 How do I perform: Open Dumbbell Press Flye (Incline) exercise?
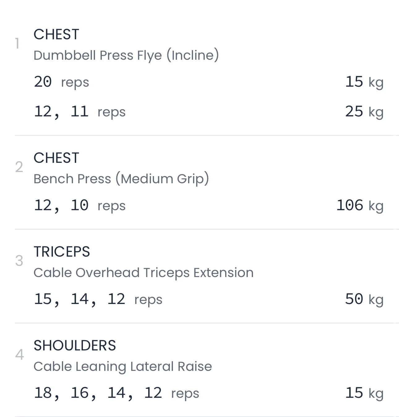(x=126, y=55)
